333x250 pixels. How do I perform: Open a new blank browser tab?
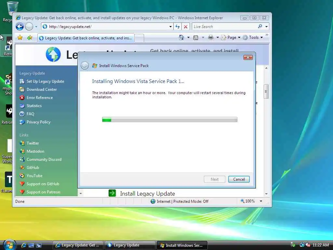pyautogui.click(x=139, y=38)
